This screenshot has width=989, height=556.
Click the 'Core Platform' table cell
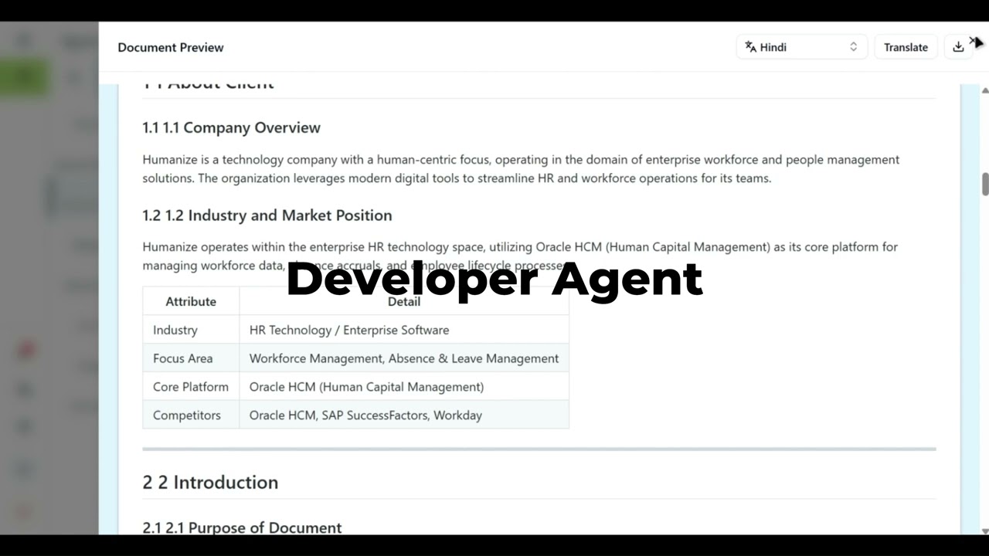coord(191,387)
